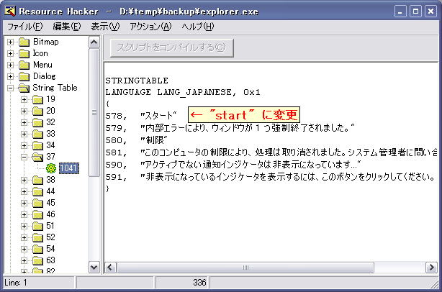Open the 編集(E) menu

point(67,27)
